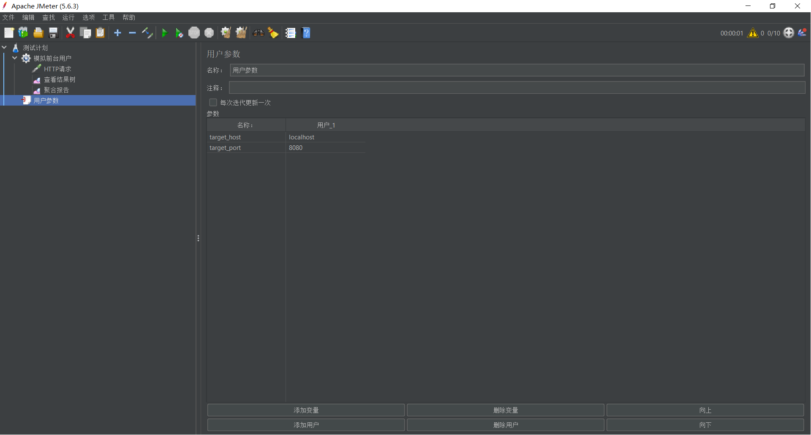Click the panel divider handle

coord(198,238)
